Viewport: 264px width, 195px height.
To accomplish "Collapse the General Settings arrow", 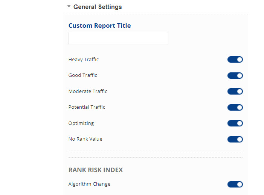I will click(x=69, y=7).
